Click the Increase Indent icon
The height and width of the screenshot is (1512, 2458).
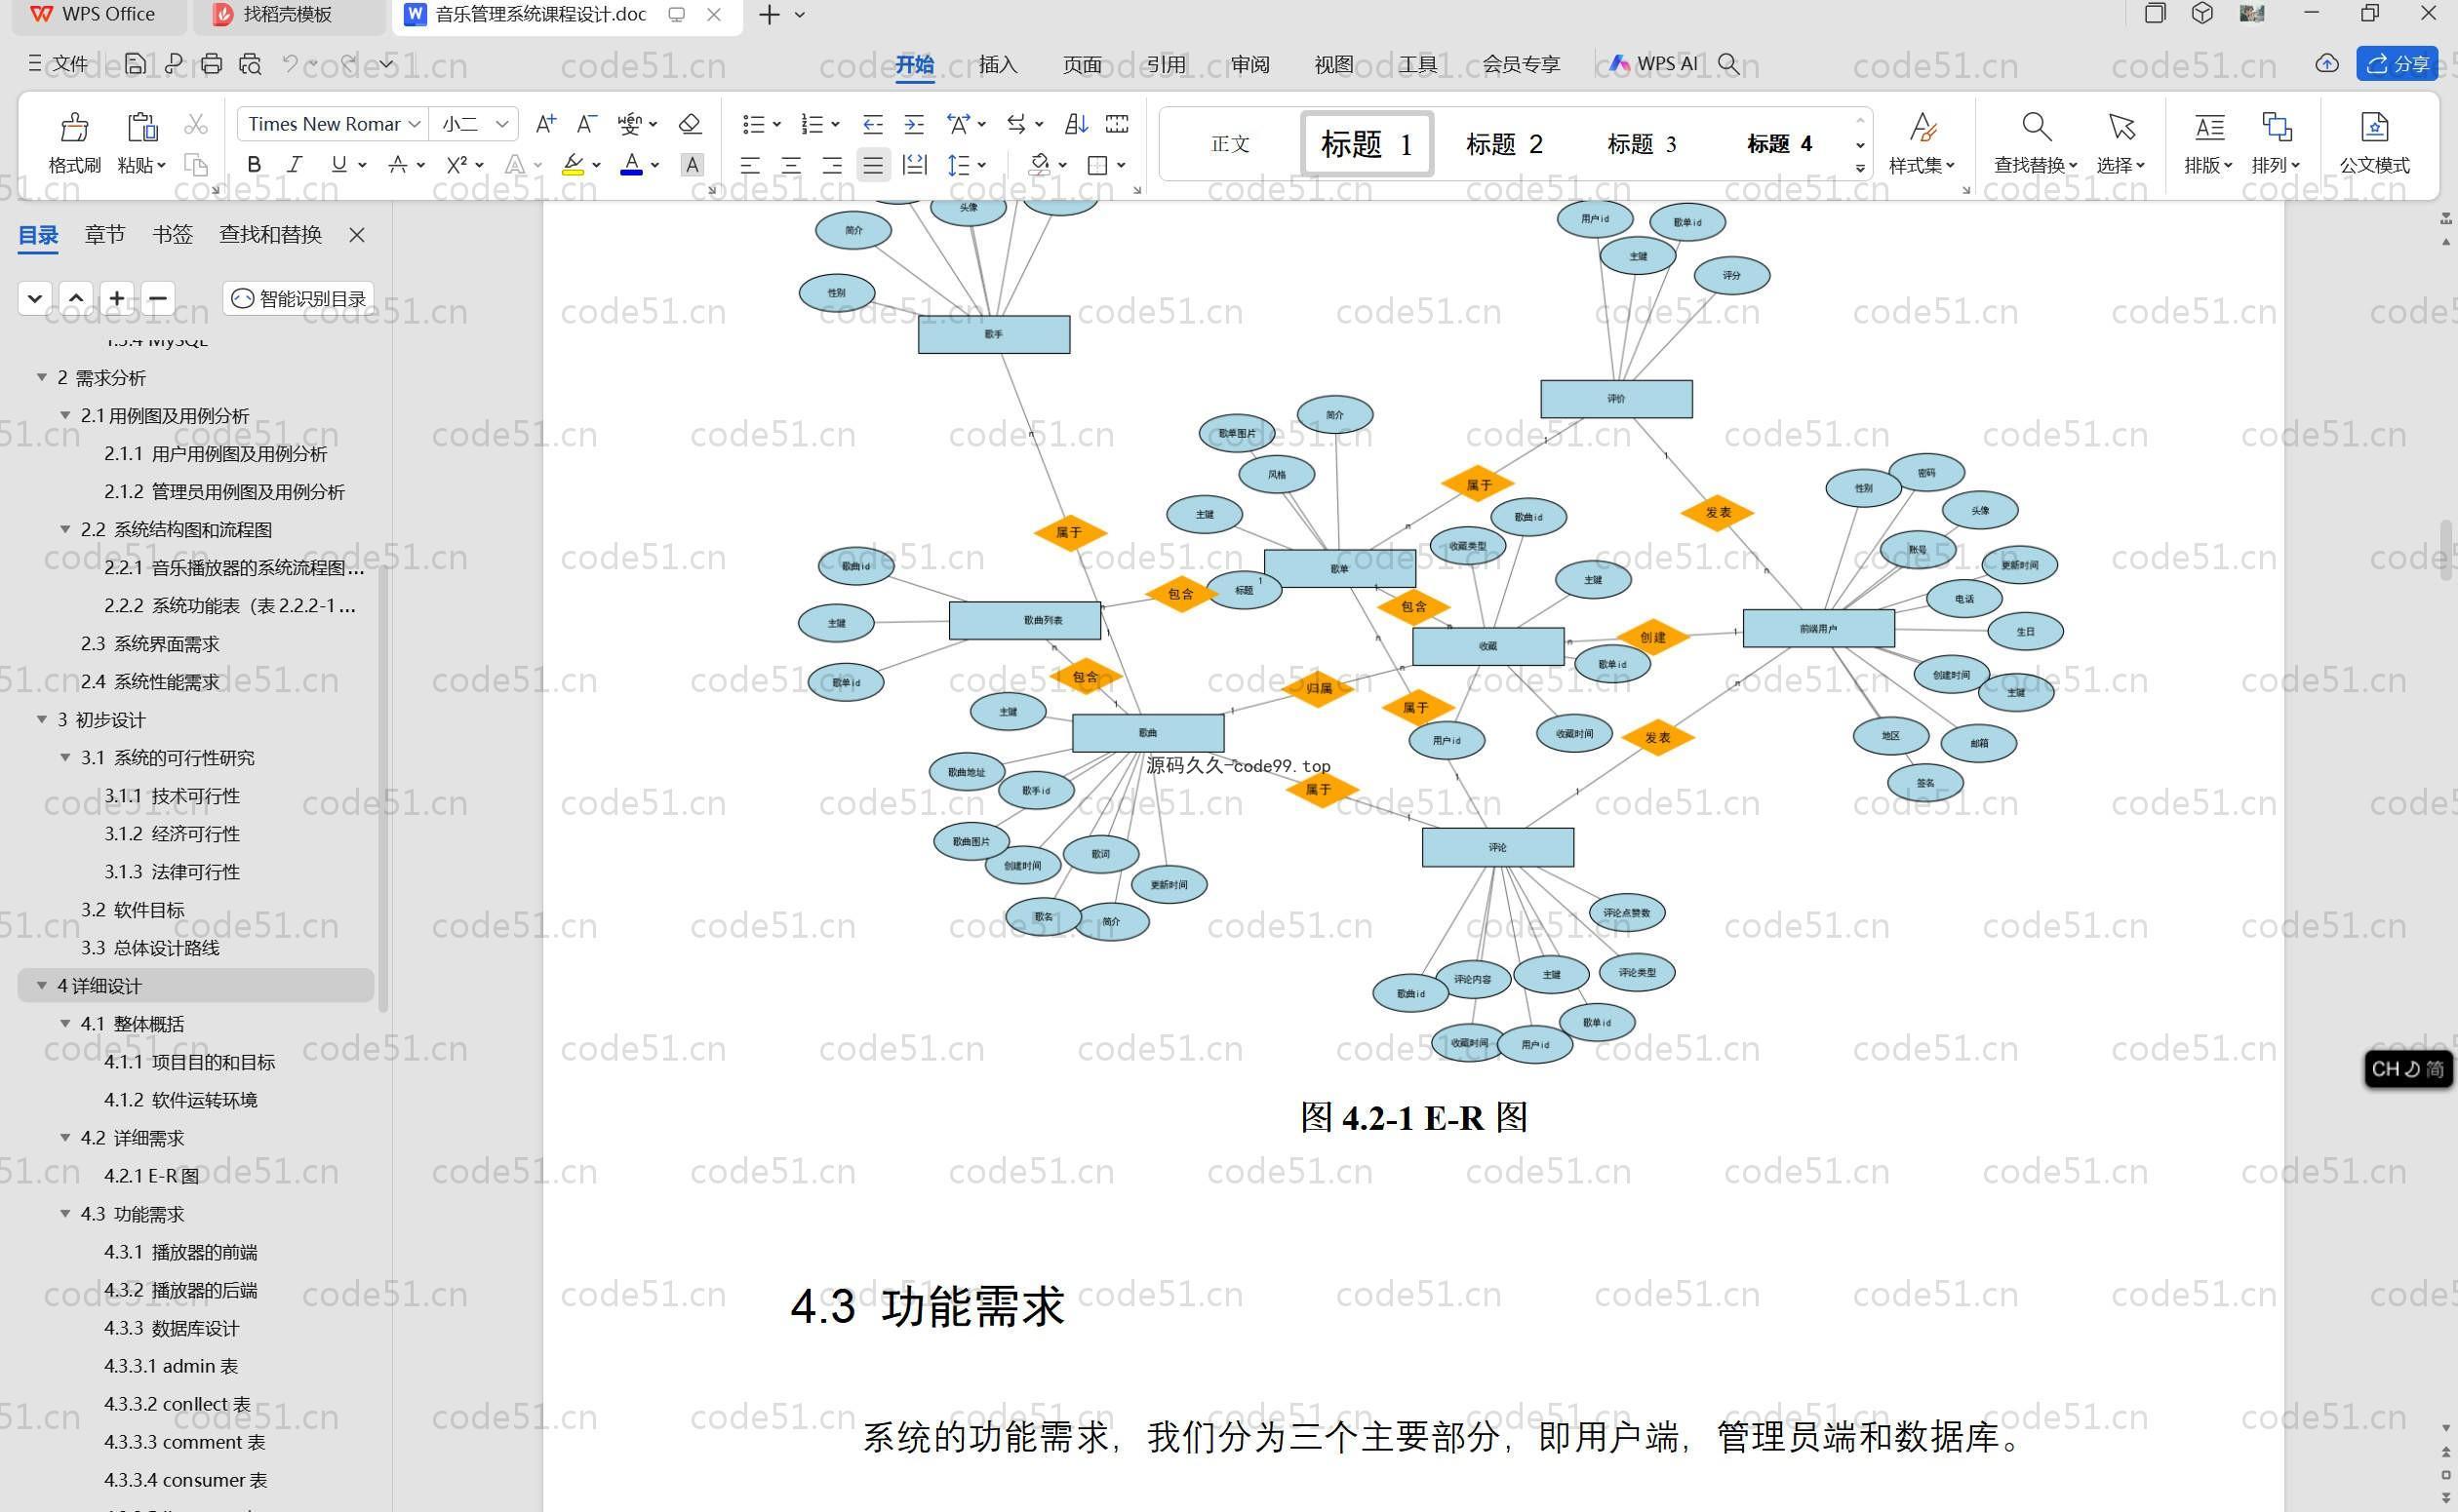[913, 124]
